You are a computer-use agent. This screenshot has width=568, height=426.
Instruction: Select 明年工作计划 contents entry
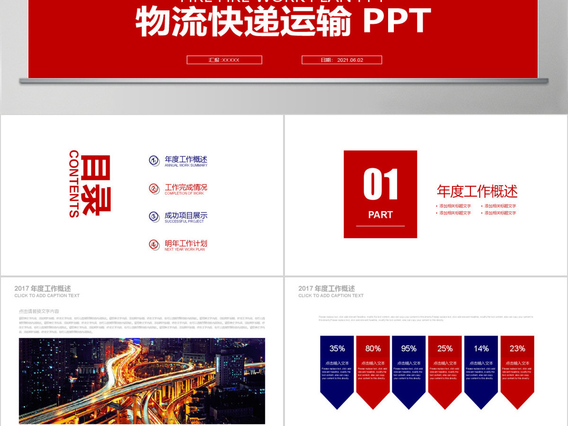point(186,243)
